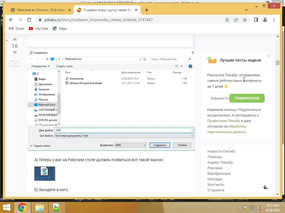Bookmark this page with the star icon
285x213 pixels.
(x=245, y=20)
